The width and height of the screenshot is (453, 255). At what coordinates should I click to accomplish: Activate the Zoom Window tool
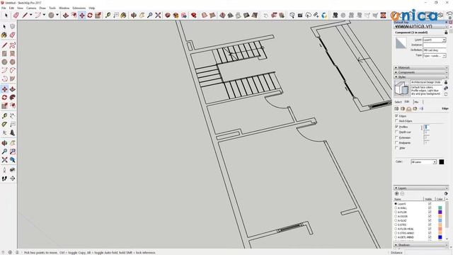tap(13, 152)
